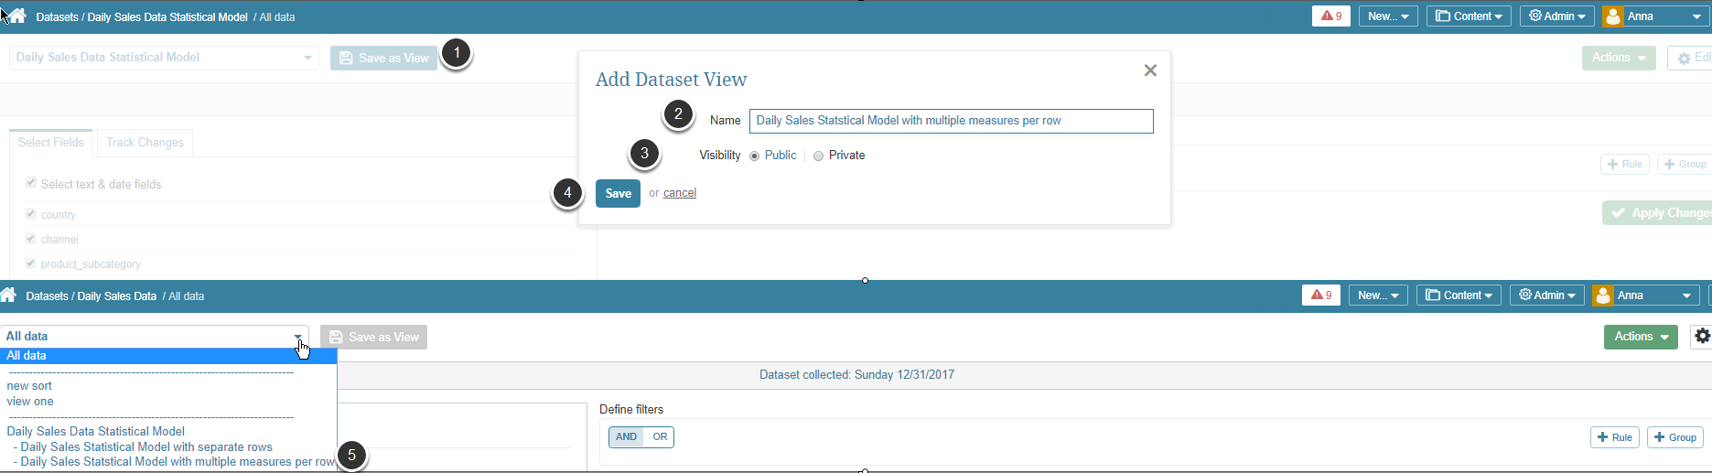Switch to the Track Changes tab
This screenshot has width=1712, height=473.
click(x=145, y=142)
